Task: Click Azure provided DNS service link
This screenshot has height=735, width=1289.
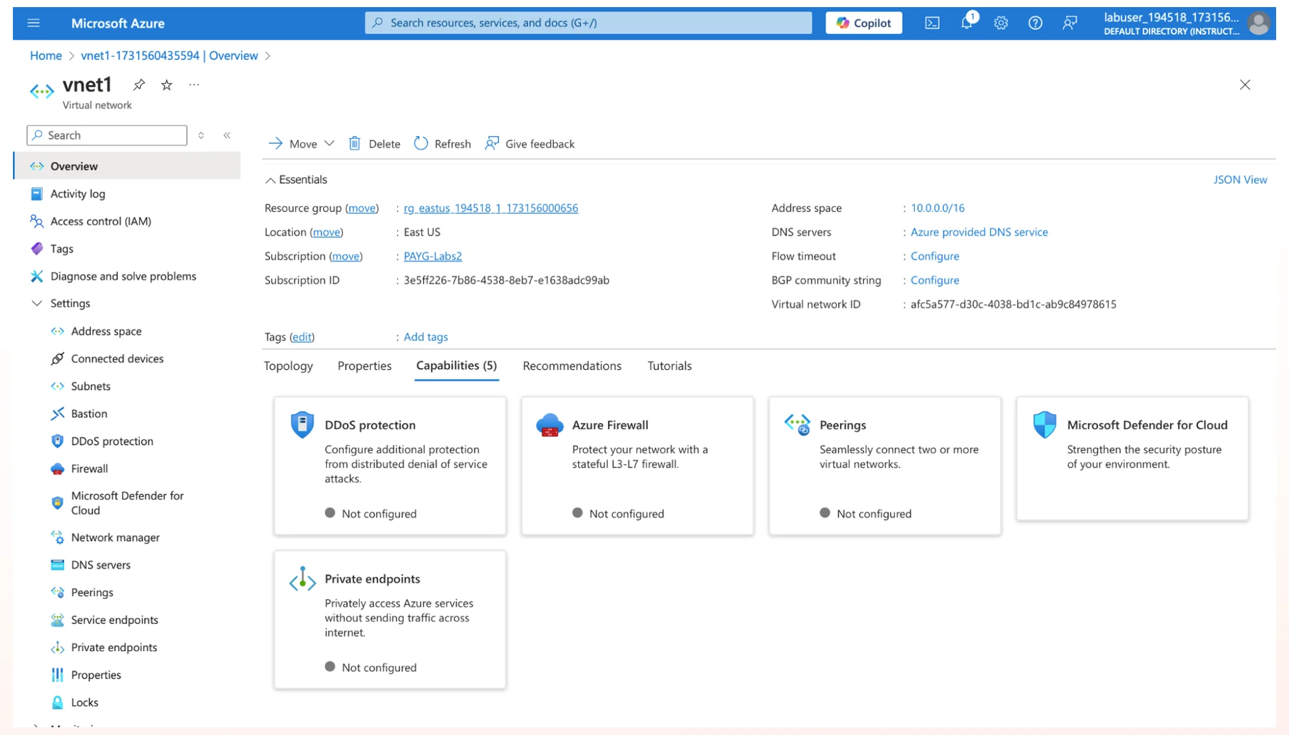Action: pos(979,232)
